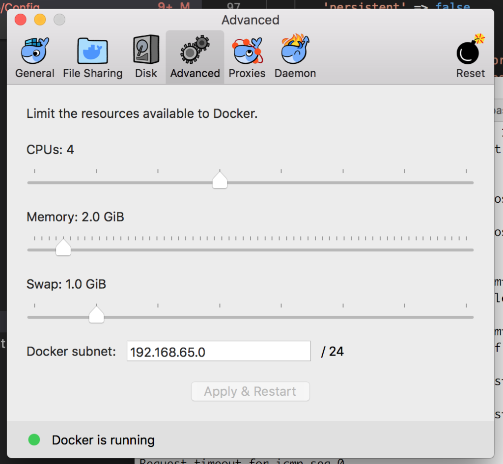The image size is (503, 464).
Task: Click the CPUs slider handle
Action: (x=220, y=180)
